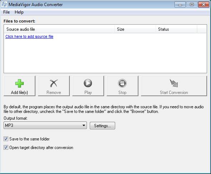Image resolution: width=211 pixels, height=174 pixels.
Task: Open the File menu
Action: (x=6, y=12)
